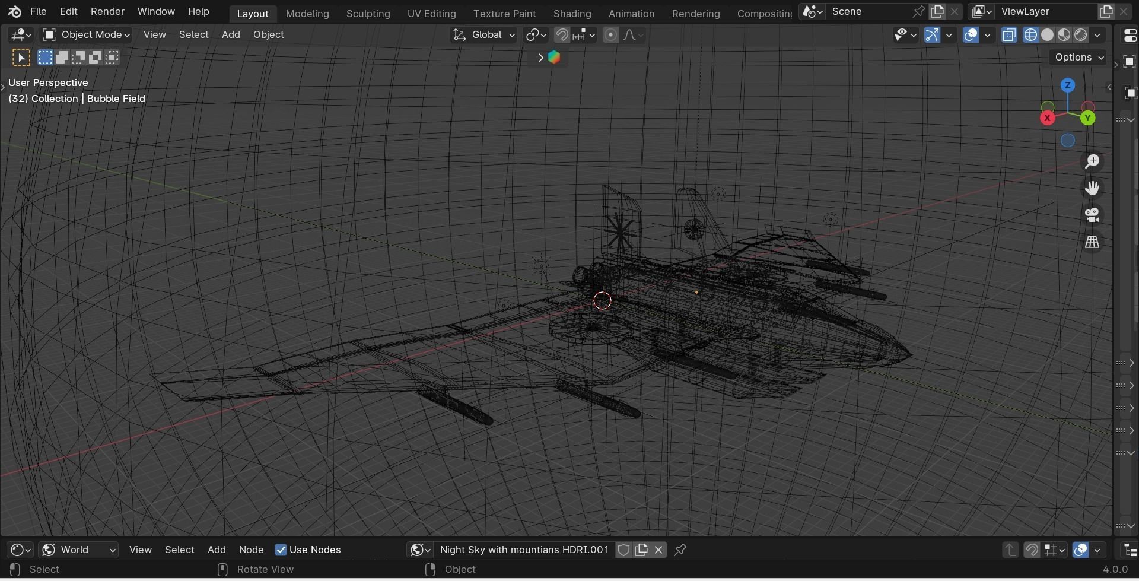
Task: Switch to Material Preview shading
Action: click(x=1064, y=34)
